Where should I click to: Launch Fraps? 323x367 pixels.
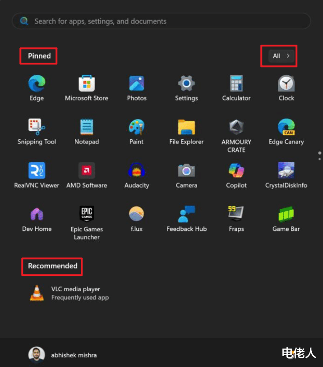236,219
